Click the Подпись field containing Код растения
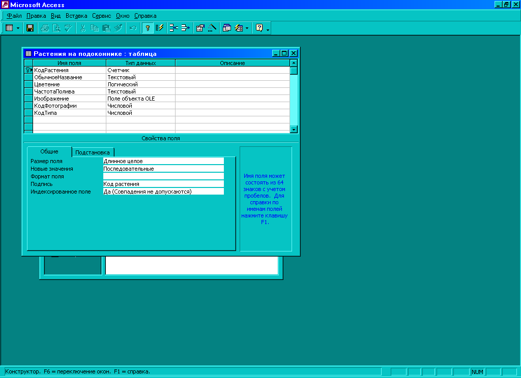521x378 pixels. 163,184
